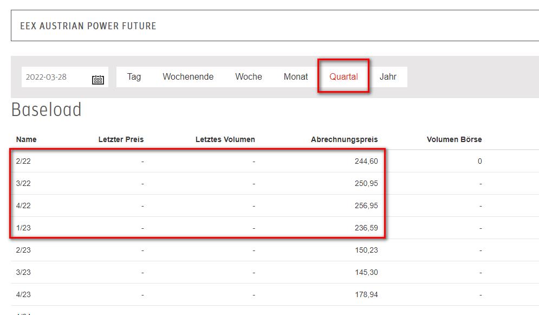Click the date field showing 2022-03-28
This screenshot has width=539, height=315.
pyautogui.click(x=65, y=77)
